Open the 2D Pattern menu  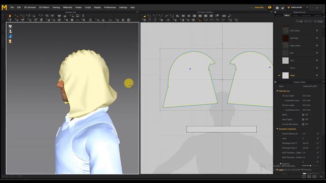point(44,8)
